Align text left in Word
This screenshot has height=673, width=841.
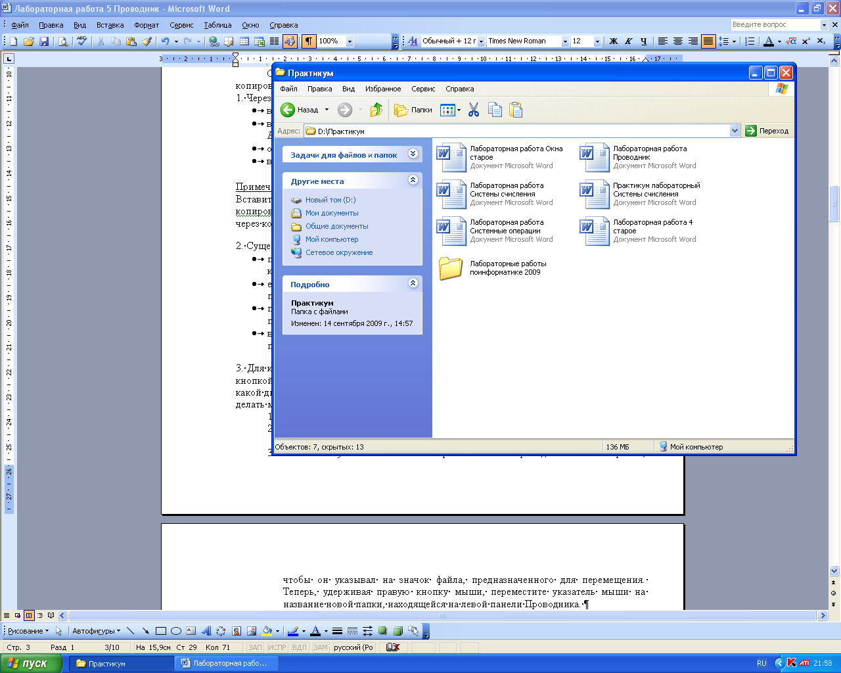click(x=663, y=41)
